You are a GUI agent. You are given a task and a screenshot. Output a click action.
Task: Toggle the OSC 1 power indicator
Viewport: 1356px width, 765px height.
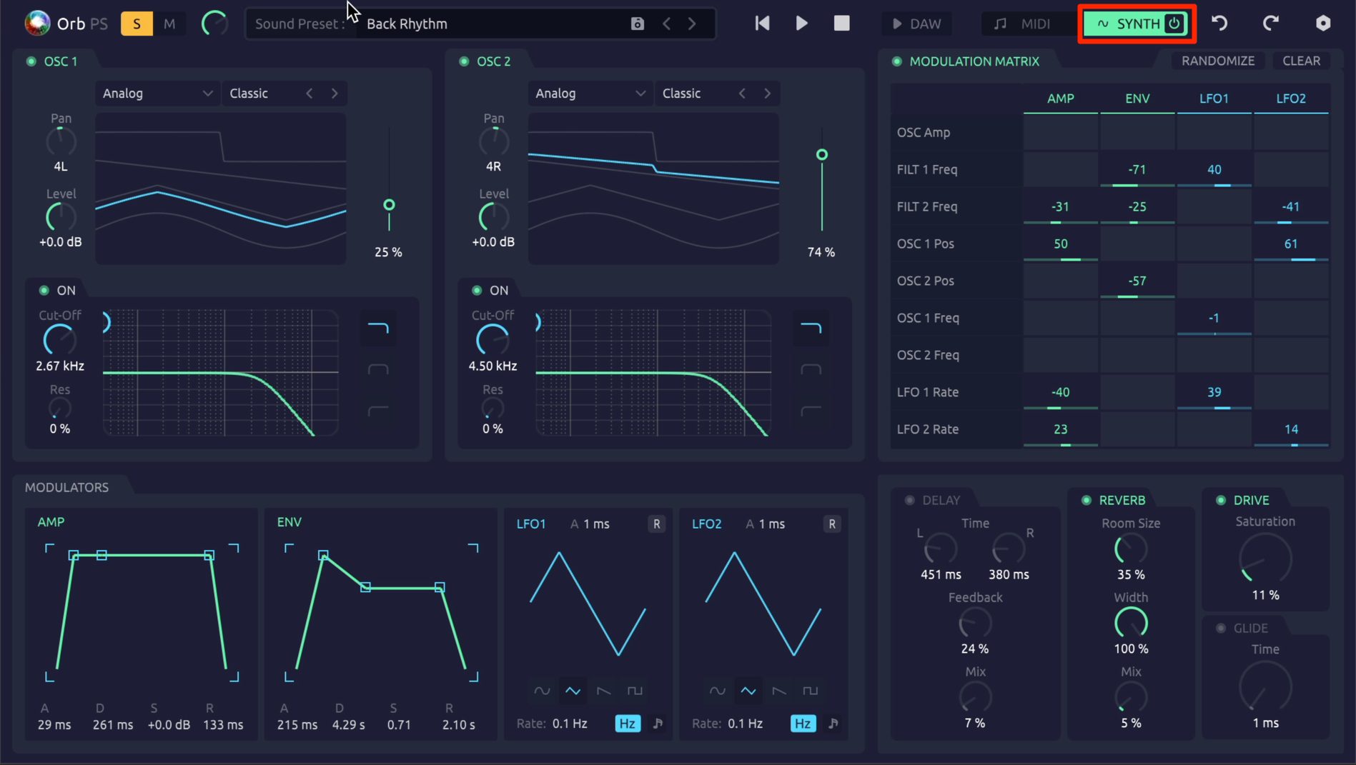click(x=31, y=61)
